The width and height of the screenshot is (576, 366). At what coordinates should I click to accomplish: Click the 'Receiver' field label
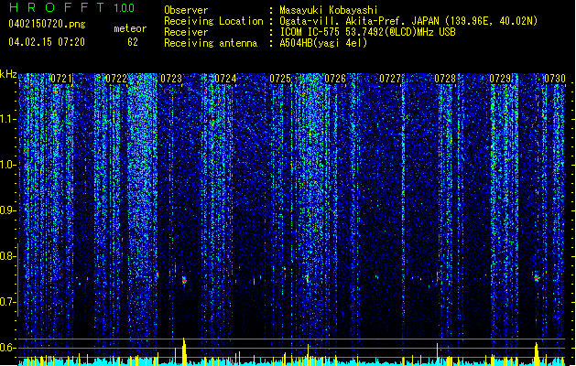(186, 32)
